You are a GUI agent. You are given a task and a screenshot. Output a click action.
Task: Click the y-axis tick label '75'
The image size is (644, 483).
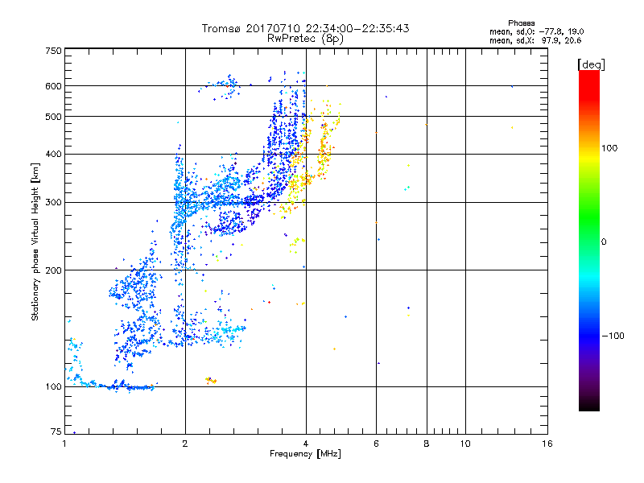tap(56, 431)
